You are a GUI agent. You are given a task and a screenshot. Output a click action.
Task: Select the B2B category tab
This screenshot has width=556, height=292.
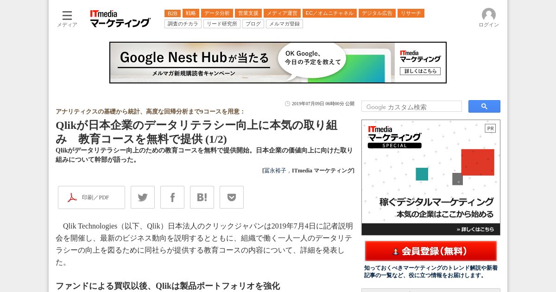click(172, 13)
